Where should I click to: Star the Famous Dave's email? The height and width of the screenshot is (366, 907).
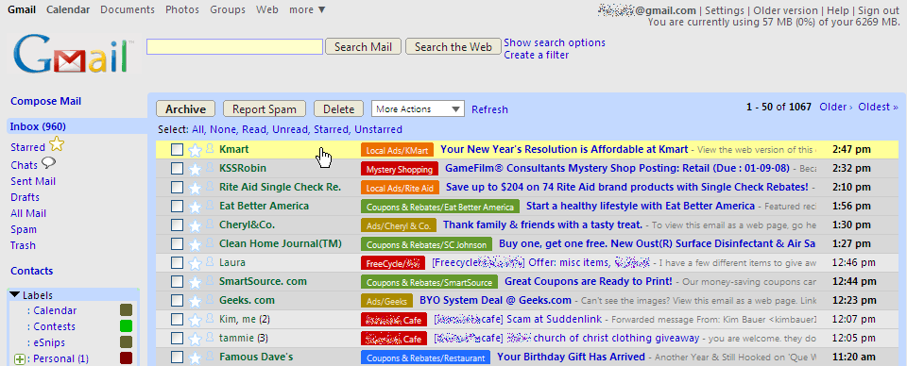196,358
